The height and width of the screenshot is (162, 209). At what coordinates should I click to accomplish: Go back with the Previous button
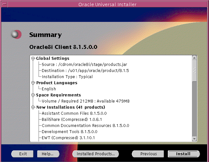click(149, 154)
